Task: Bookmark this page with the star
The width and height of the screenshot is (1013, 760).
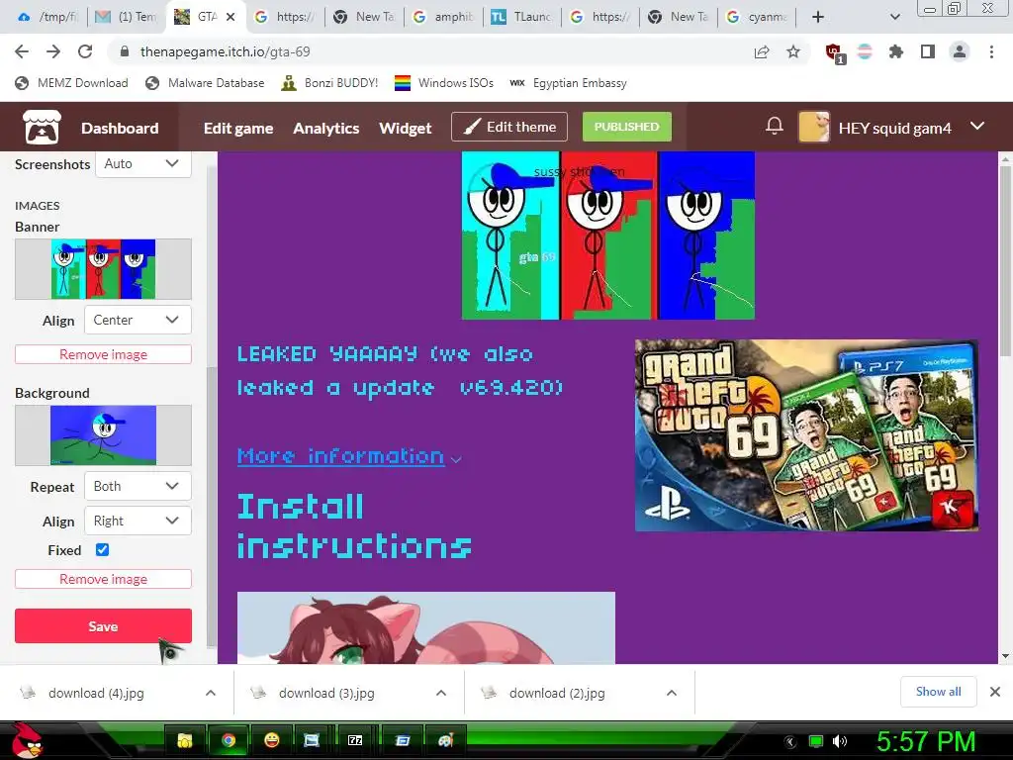Action: tap(793, 51)
